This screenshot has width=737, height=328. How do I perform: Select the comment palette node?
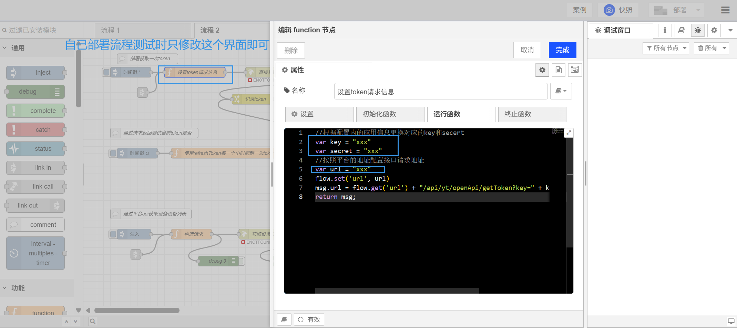35,225
